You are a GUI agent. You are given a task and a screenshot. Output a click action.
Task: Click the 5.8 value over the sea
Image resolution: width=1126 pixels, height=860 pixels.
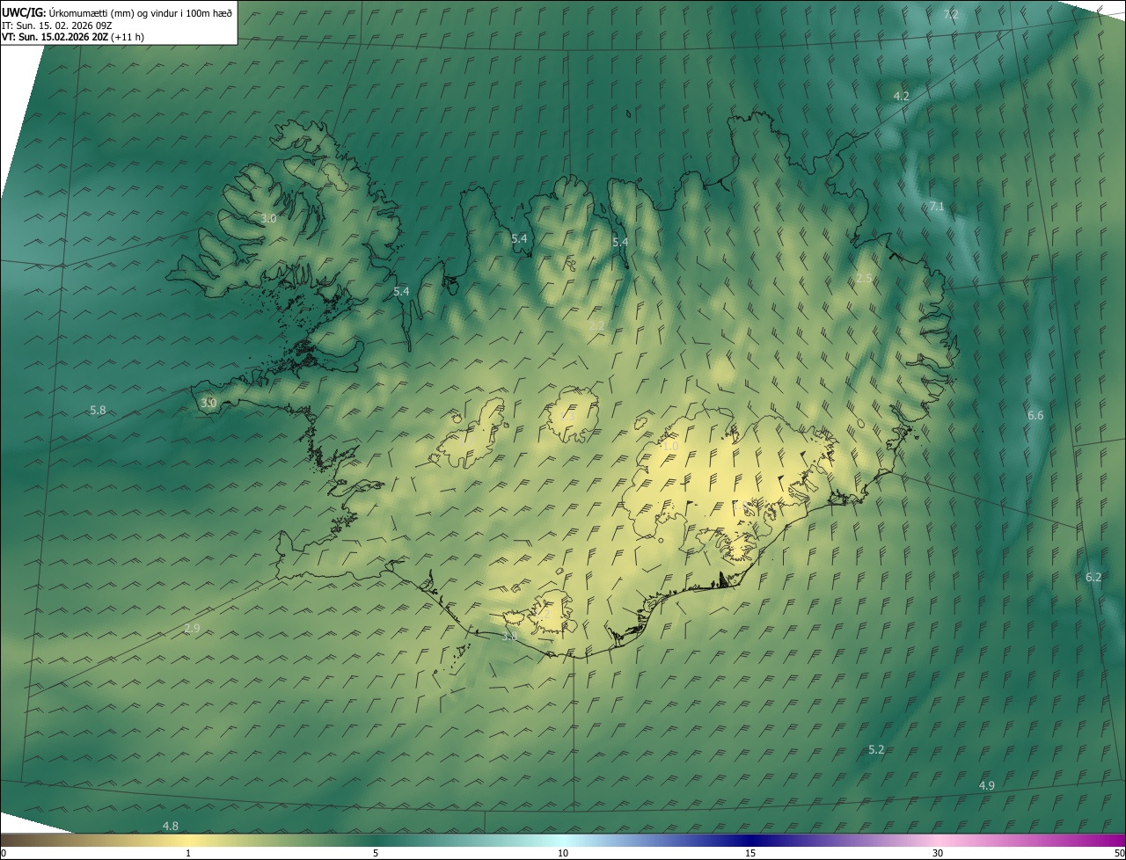tap(98, 411)
